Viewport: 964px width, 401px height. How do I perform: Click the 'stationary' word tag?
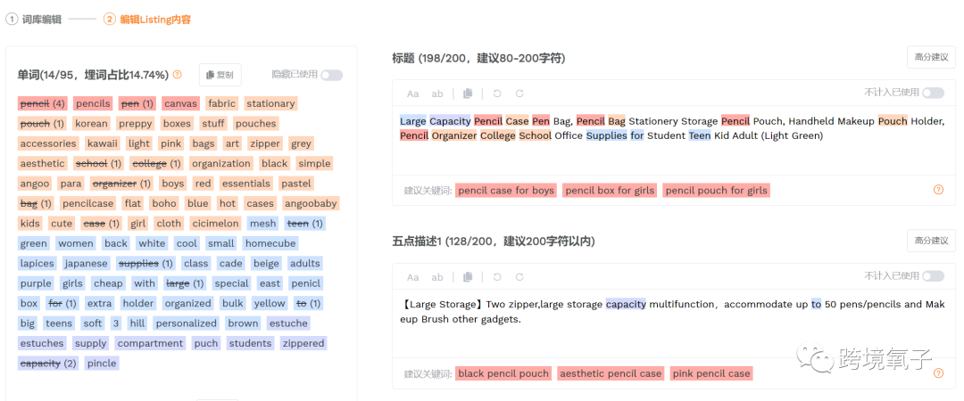tap(270, 103)
